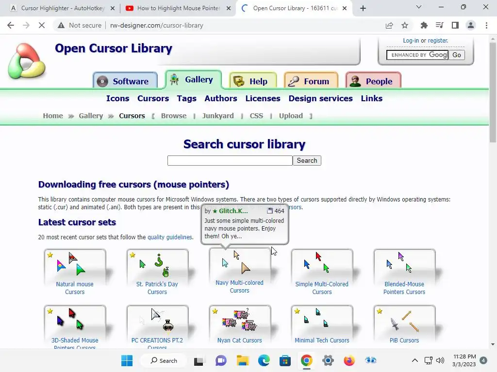This screenshot has height=372, width=497.
Task: Open the Junkyard link
Action: tap(218, 116)
